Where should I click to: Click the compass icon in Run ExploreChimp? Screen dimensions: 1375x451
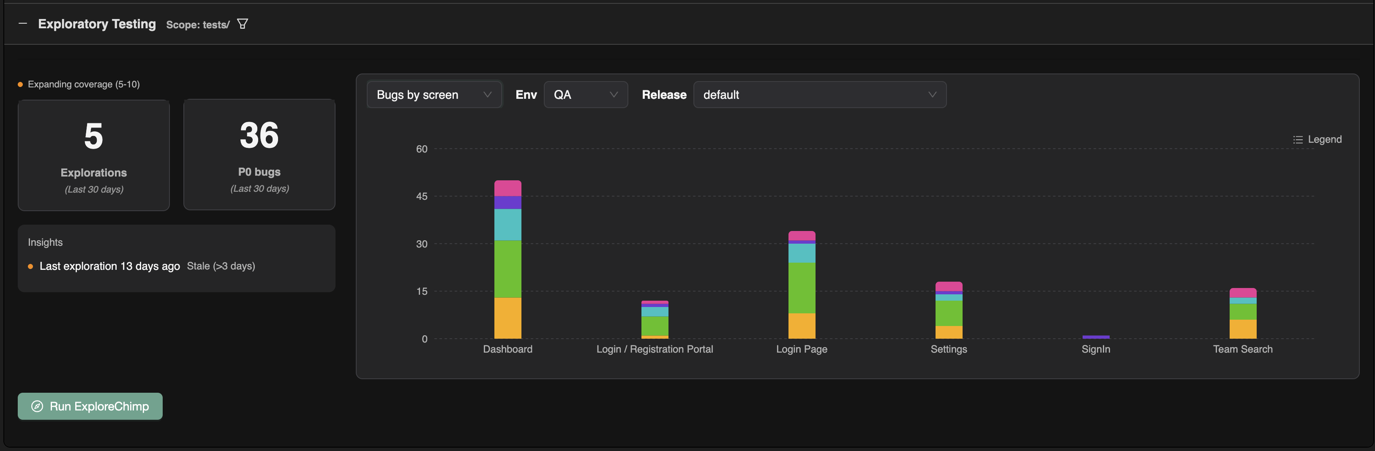(37, 406)
